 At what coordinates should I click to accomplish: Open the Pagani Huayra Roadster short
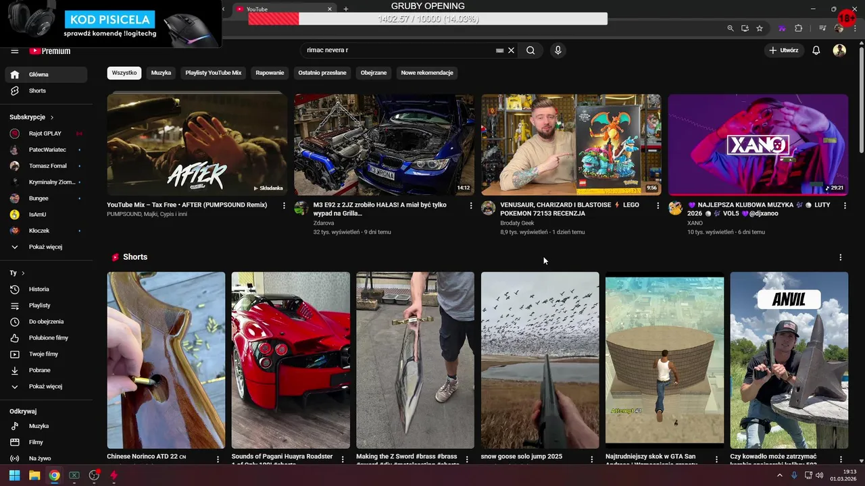click(x=291, y=360)
